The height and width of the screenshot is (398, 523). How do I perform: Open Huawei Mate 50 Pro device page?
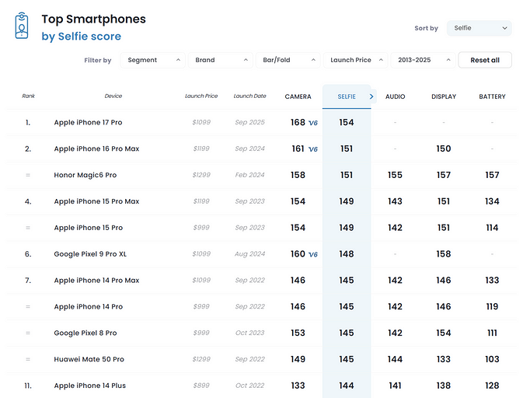89,359
